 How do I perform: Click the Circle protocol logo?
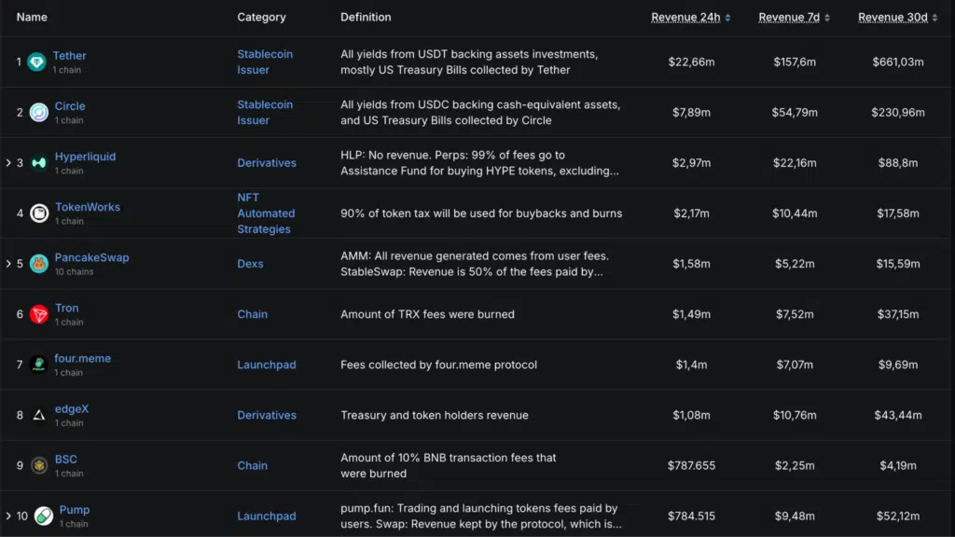coord(37,111)
